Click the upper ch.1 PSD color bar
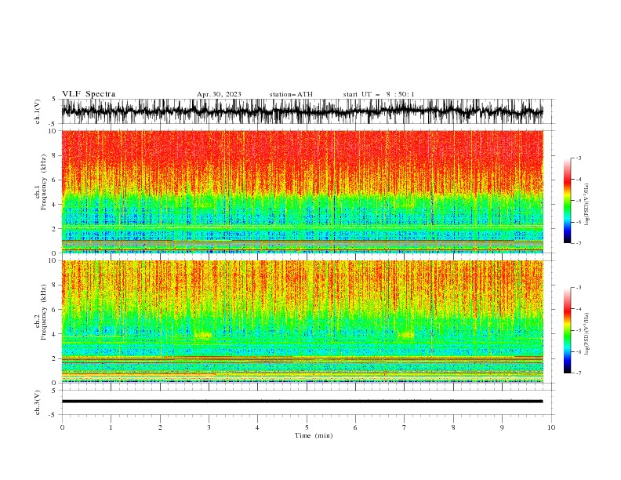This screenshot has width=621, height=480. pos(568,201)
